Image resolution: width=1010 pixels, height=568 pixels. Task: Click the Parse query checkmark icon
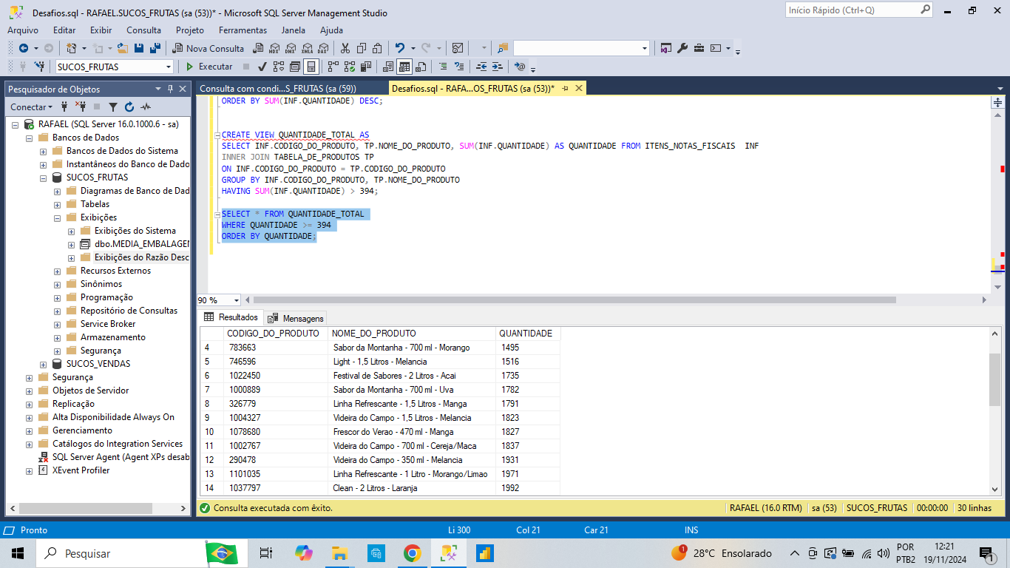[x=262, y=67]
